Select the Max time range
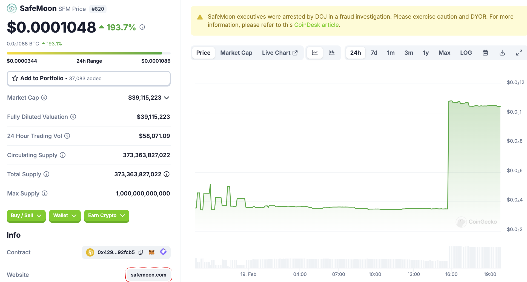The width and height of the screenshot is (527, 282). 444,53
